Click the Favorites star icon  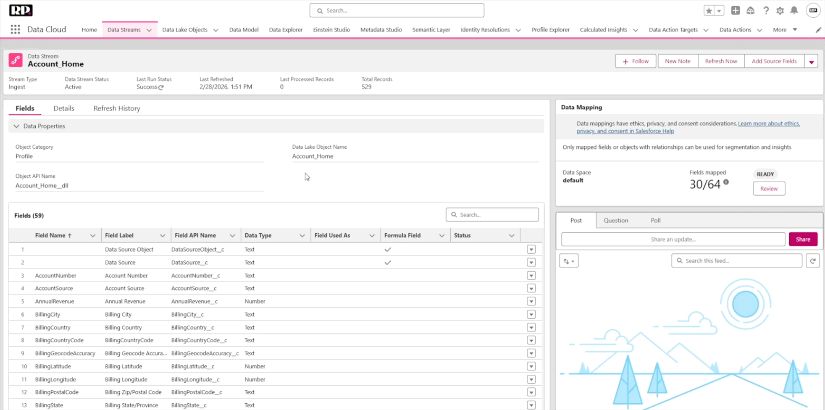709,11
